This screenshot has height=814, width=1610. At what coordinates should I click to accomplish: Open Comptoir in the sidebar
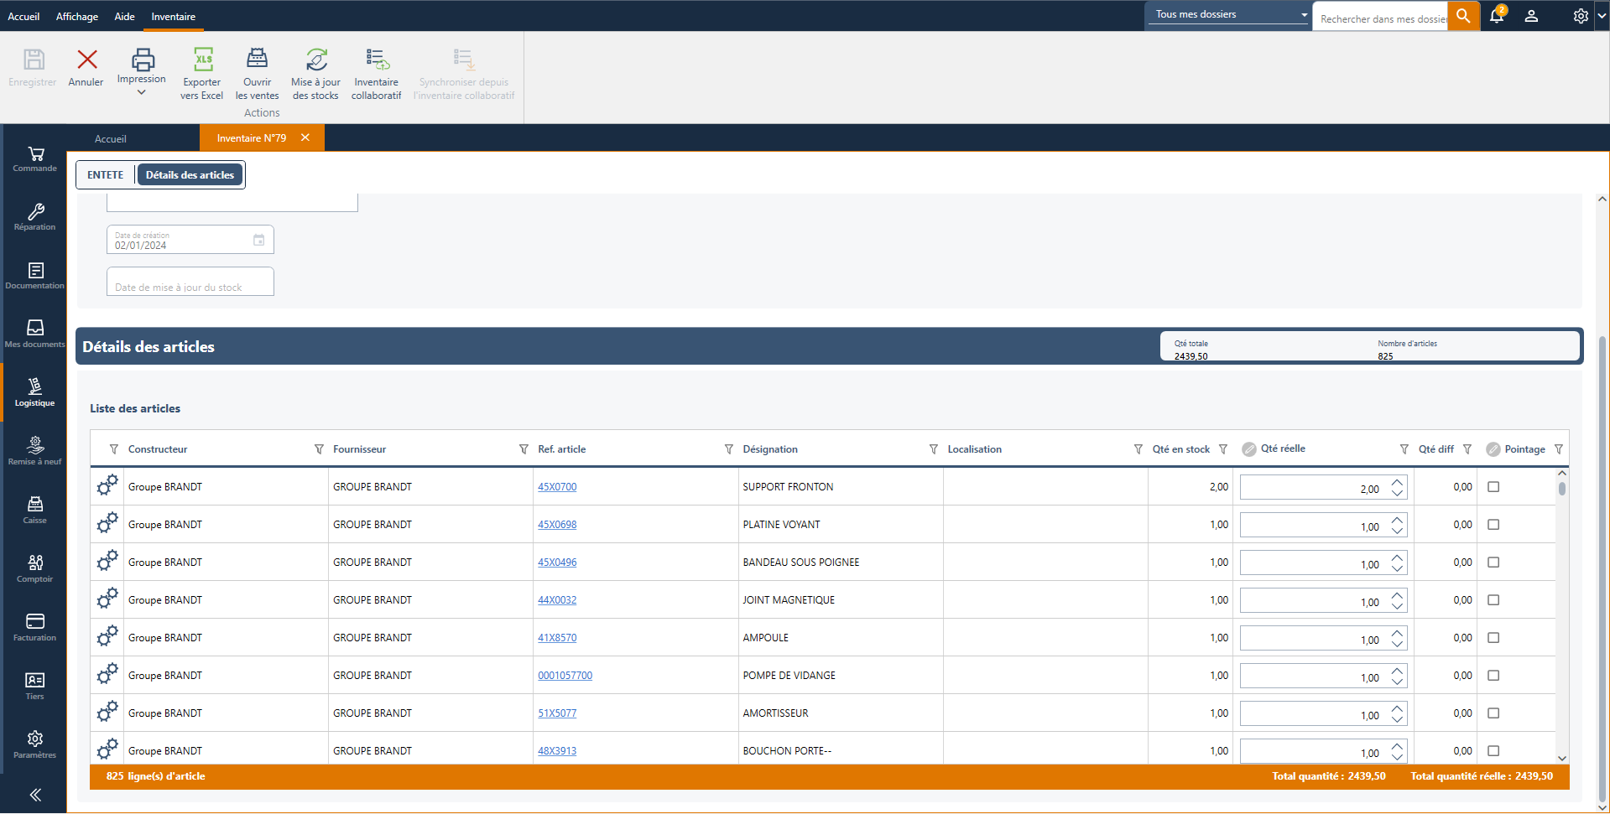click(35, 569)
